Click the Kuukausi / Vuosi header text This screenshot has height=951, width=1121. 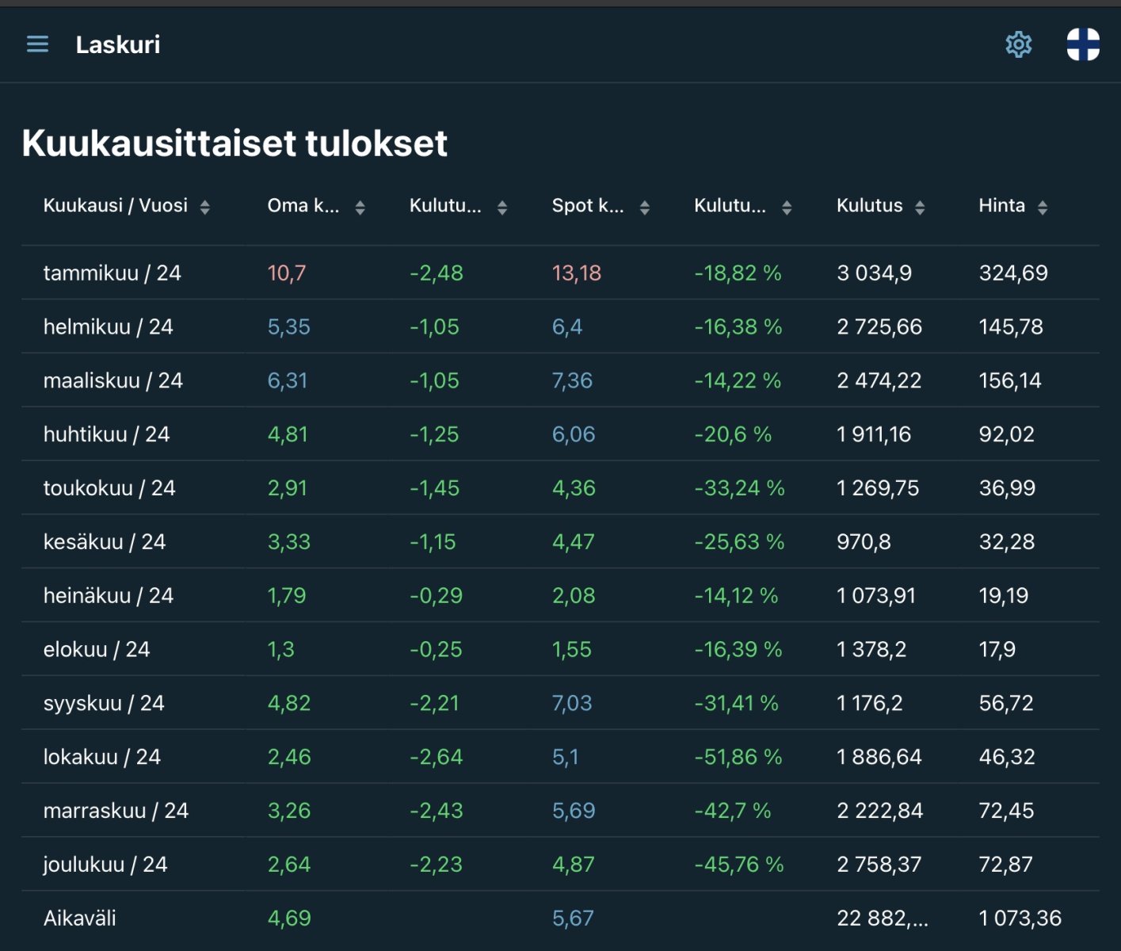tap(116, 206)
